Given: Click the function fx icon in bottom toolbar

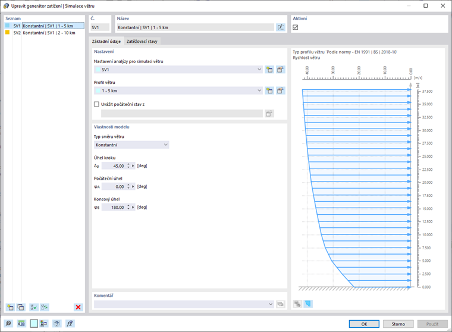Looking at the screenshot, I should coord(70,324).
